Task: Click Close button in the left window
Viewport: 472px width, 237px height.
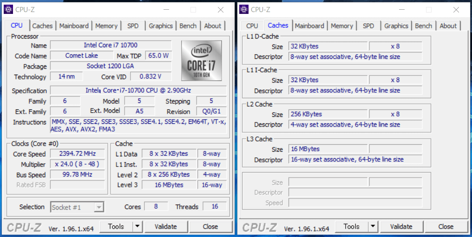Action: pos(210,226)
